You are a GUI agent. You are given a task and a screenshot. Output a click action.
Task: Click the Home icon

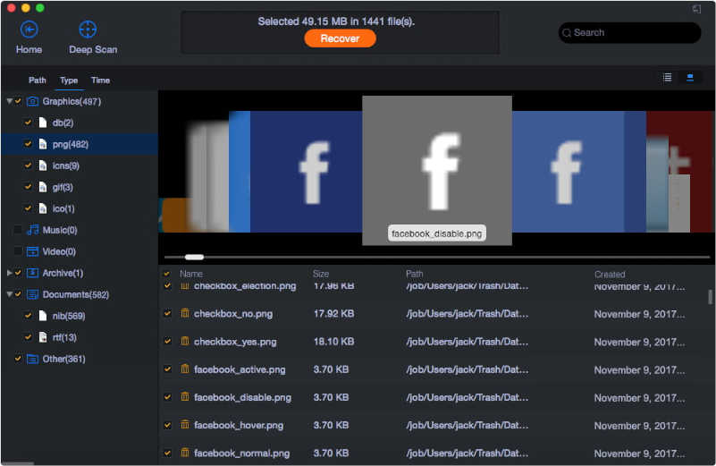click(29, 30)
